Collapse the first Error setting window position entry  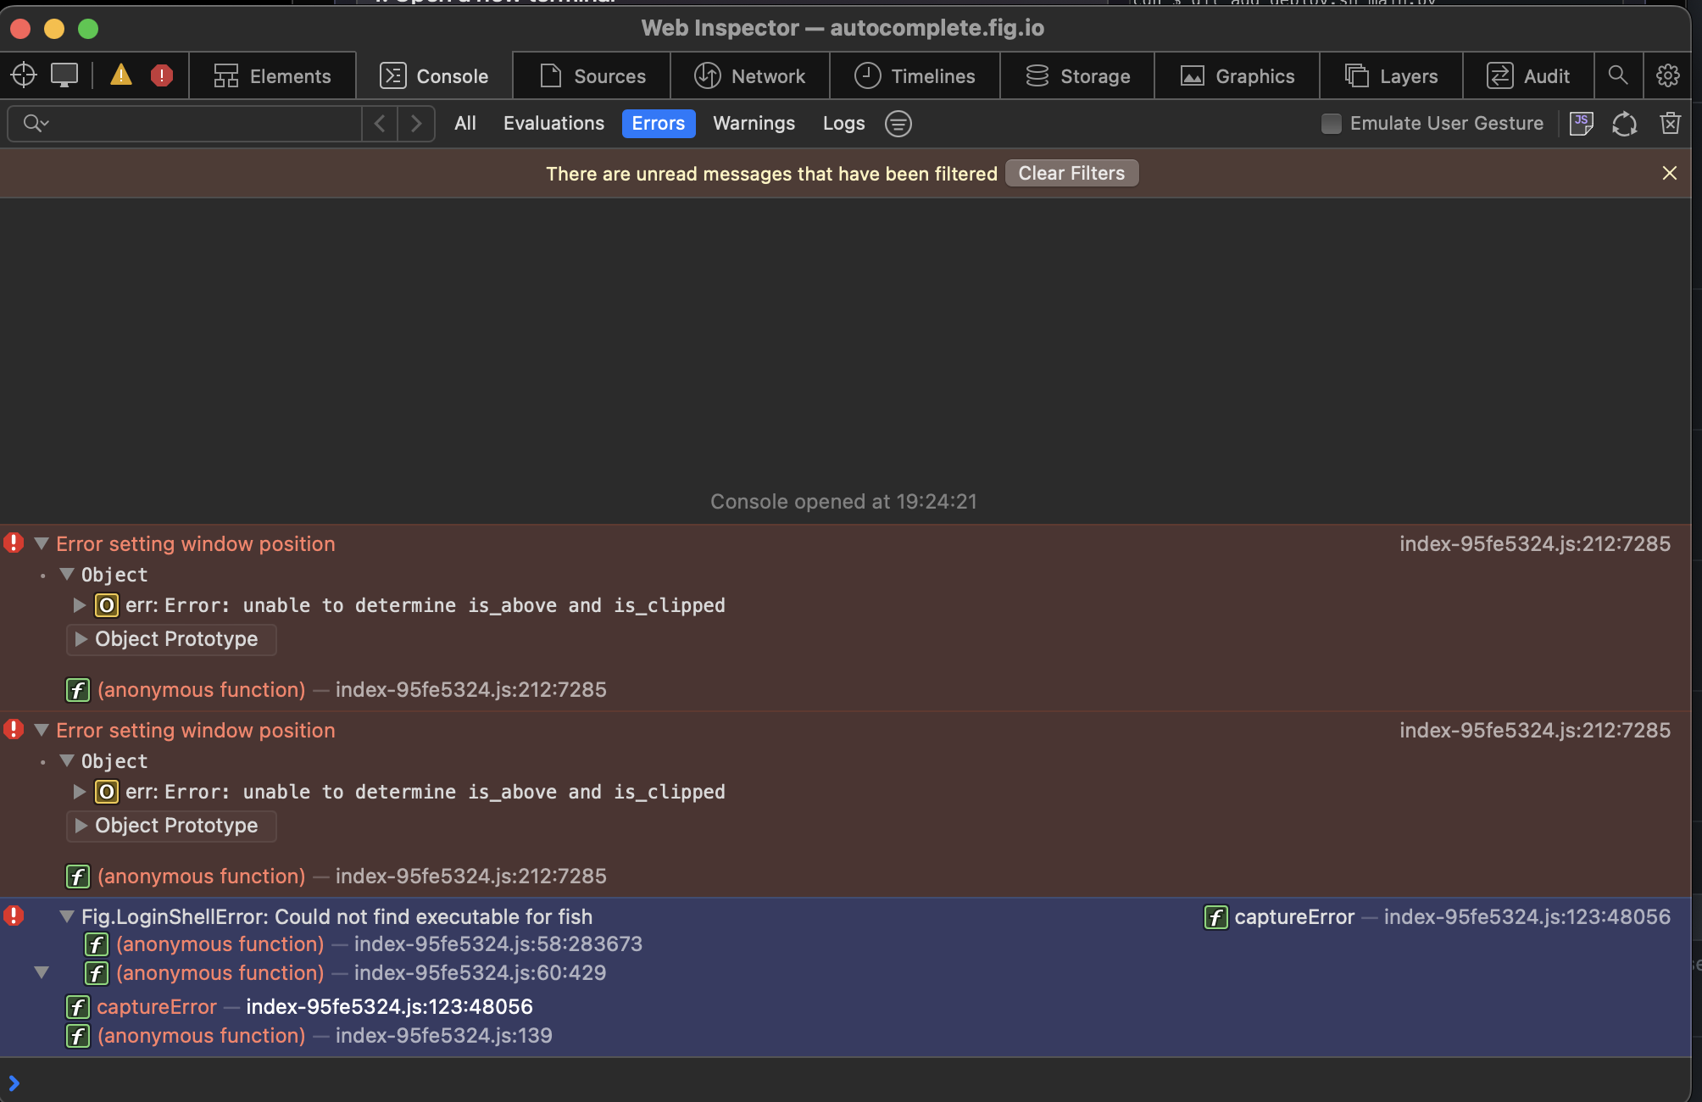(41, 543)
